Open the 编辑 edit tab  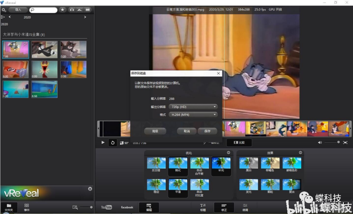tap(149, 207)
